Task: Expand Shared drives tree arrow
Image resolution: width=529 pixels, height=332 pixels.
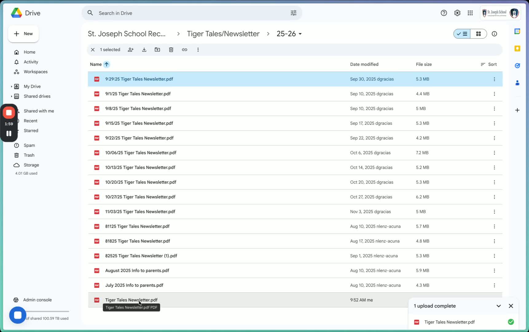Action: (11, 96)
